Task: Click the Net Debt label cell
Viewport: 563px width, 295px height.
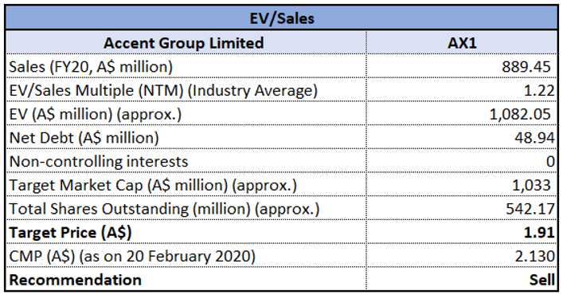Action: pyautogui.click(x=186, y=138)
